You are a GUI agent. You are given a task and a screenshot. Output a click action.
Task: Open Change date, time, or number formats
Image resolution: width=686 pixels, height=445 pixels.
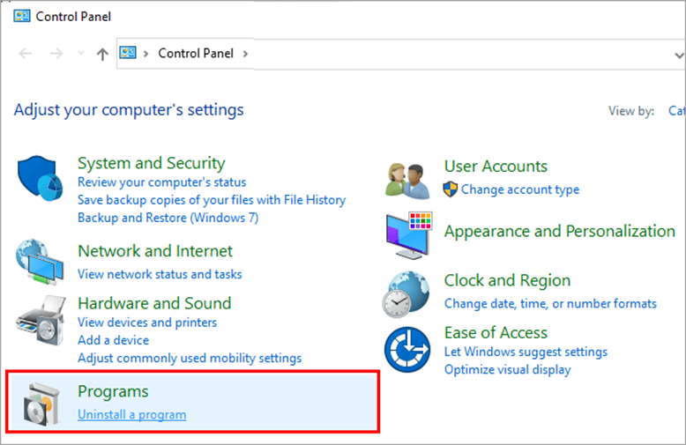[x=550, y=303]
